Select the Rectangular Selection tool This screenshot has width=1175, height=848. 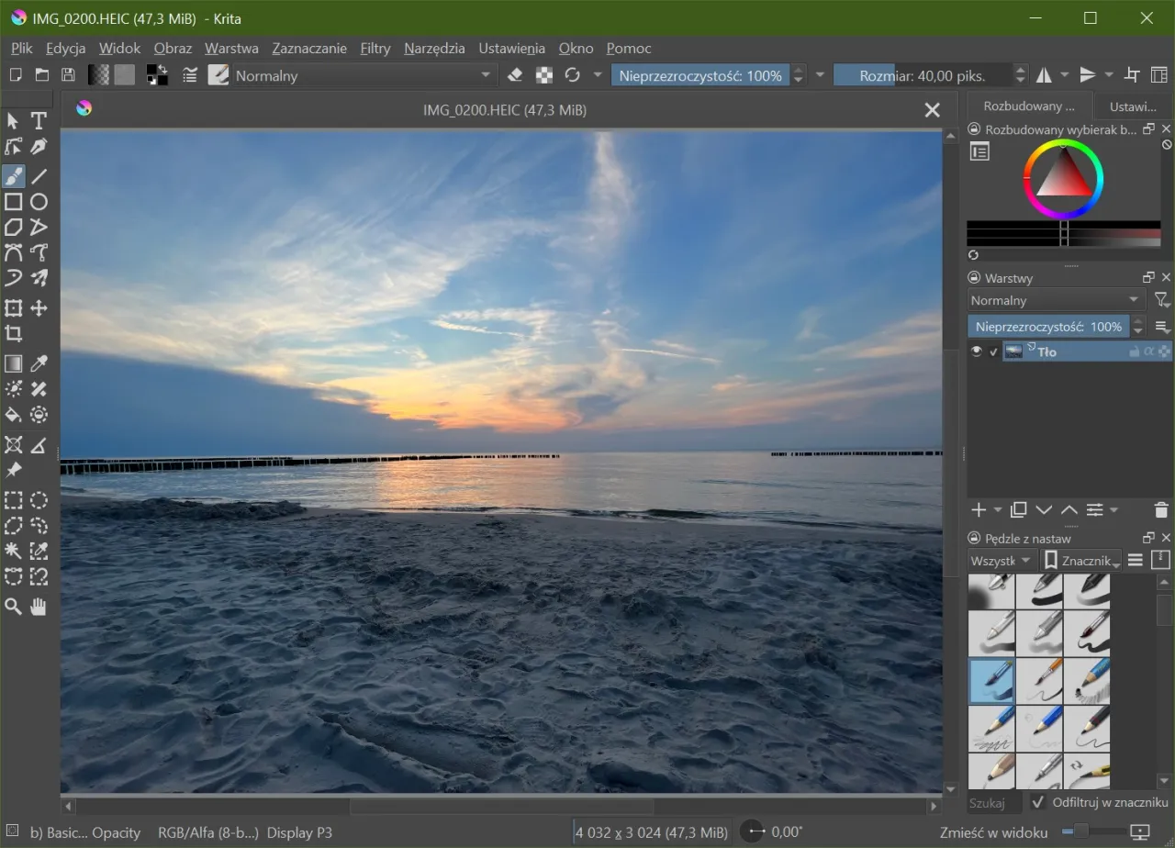[13, 500]
